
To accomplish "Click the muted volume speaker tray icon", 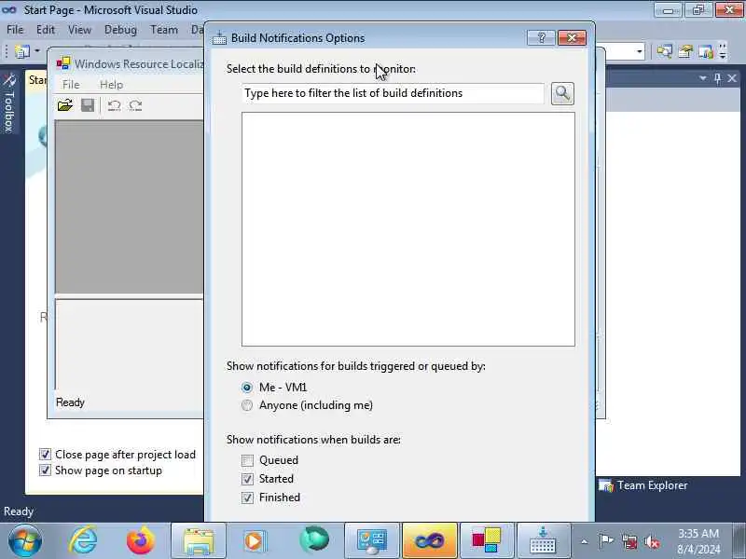I will [652, 541].
